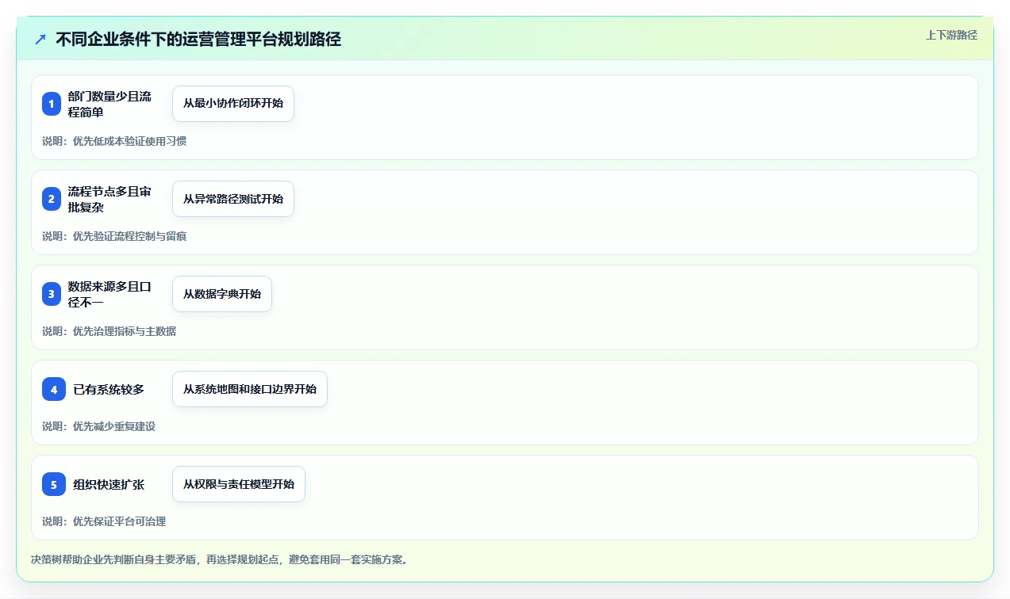The height and width of the screenshot is (599, 1010).
Task: Choose the 从数据字典开始 button
Action: (222, 294)
